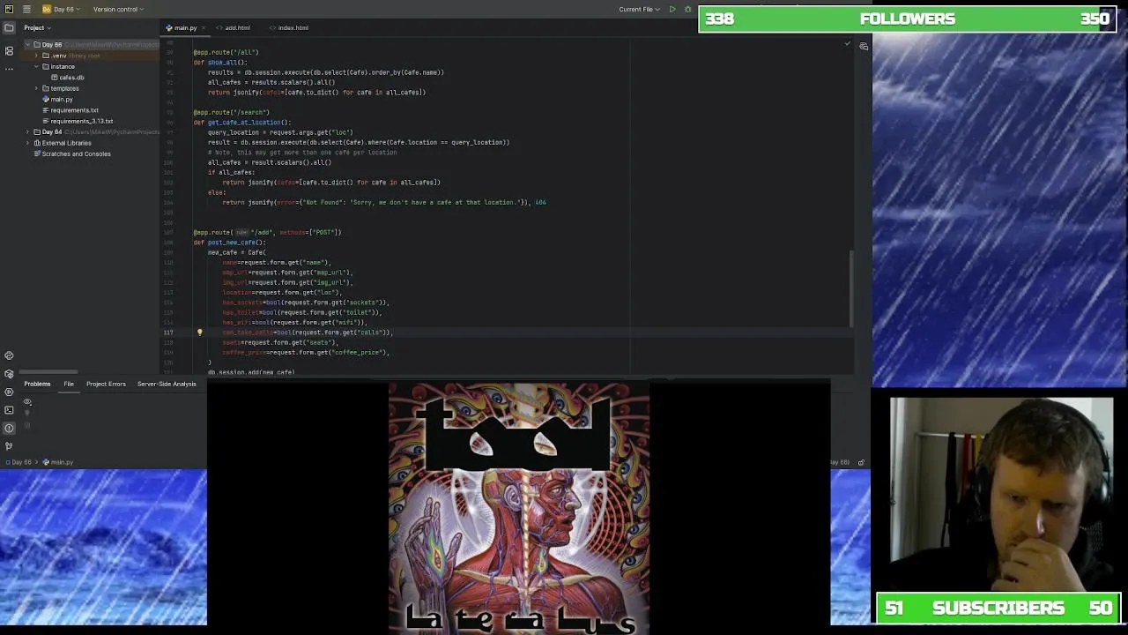Click the project panel horizontal scrollbar
Viewport: 1128px width, 635px height.
pyautogui.click(x=48, y=372)
